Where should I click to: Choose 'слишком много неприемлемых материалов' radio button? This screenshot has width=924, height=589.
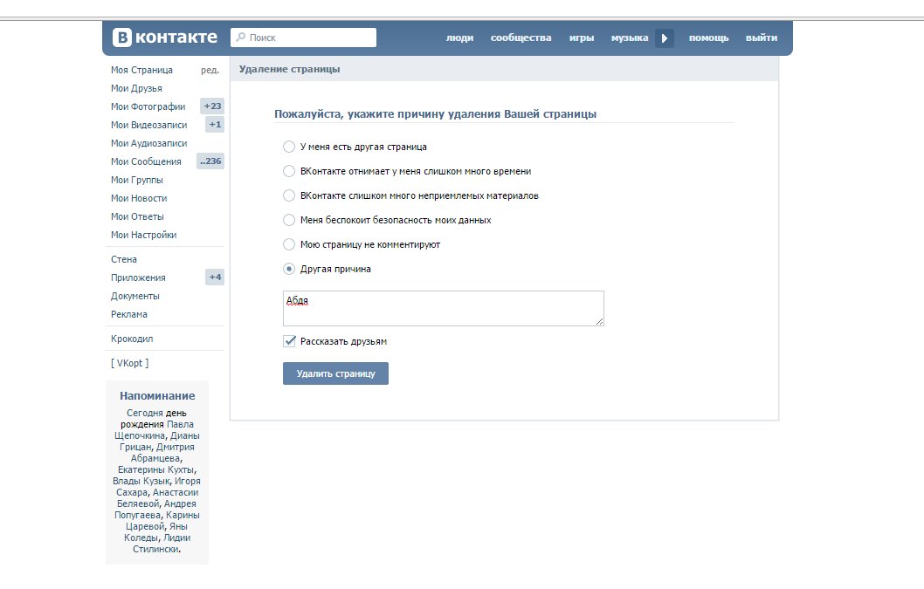pos(289,195)
